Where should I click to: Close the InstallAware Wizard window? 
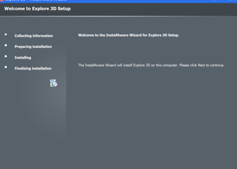(x=230, y=0)
